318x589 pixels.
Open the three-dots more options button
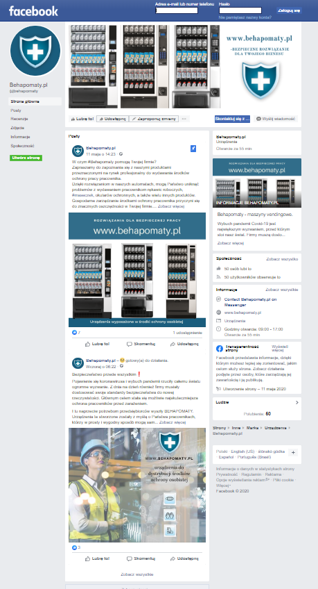184,119
